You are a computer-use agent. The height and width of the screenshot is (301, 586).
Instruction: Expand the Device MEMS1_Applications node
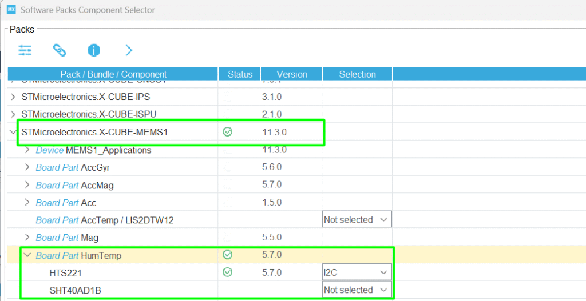27,150
